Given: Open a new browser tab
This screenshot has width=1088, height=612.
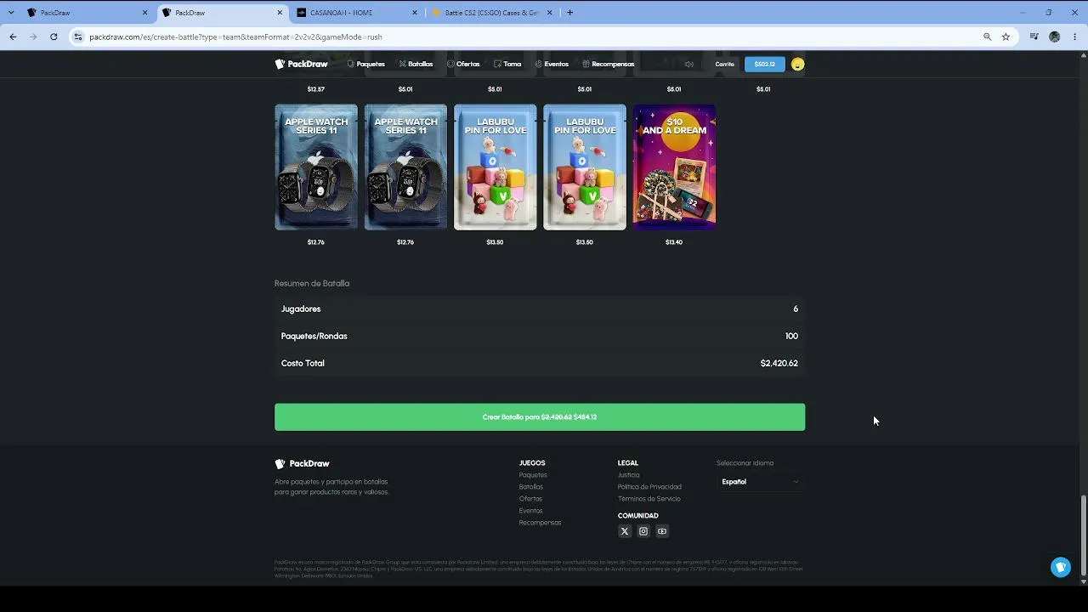Looking at the screenshot, I should point(569,13).
